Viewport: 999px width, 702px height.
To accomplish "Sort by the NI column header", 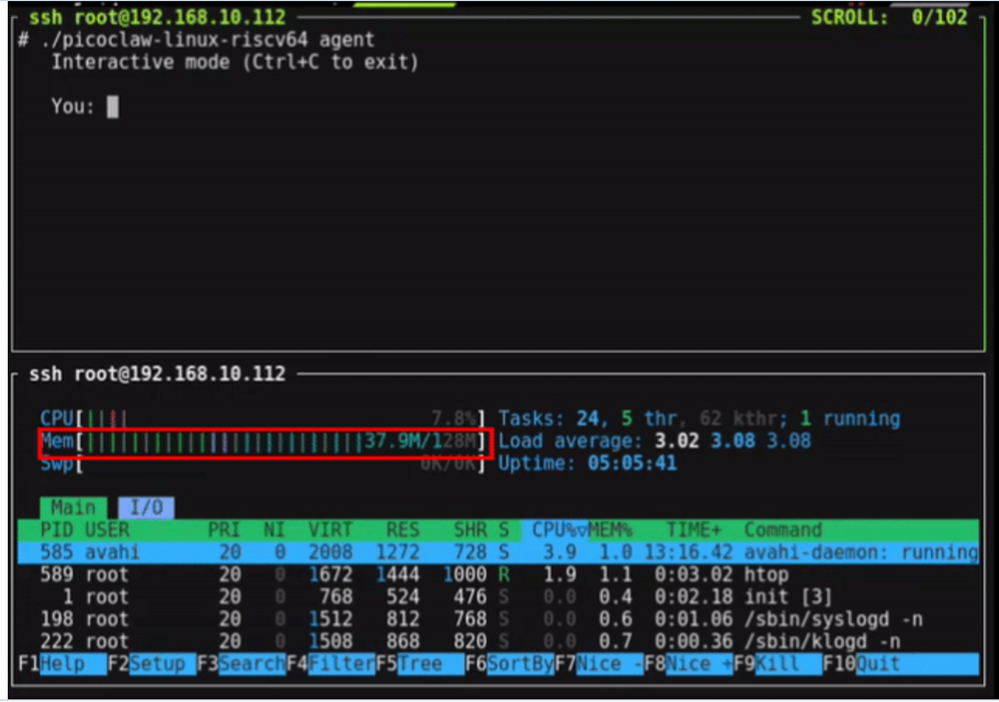I will (x=275, y=529).
